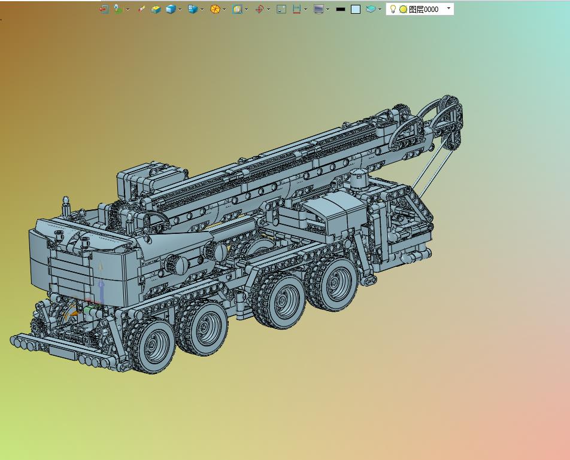Open the dropdown beside the monitor icon
570x460 pixels.
point(328,10)
